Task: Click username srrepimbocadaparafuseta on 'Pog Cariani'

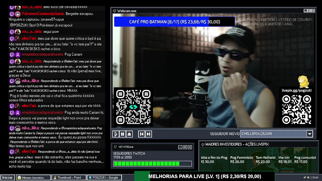Action: 42,54
